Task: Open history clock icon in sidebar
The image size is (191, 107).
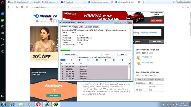Action: pyautogui.click(x=3, y=51)
